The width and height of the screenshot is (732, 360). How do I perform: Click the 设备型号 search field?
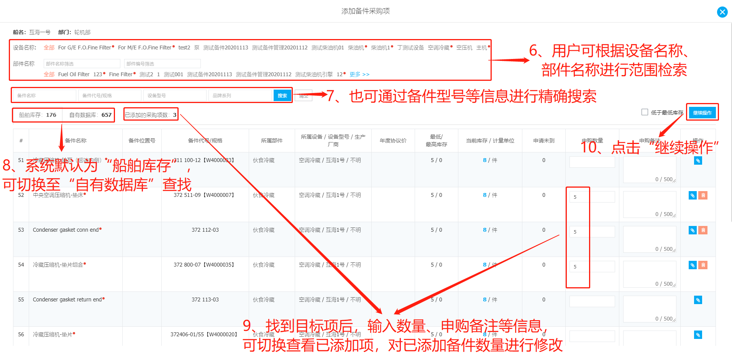click(175, 96)
